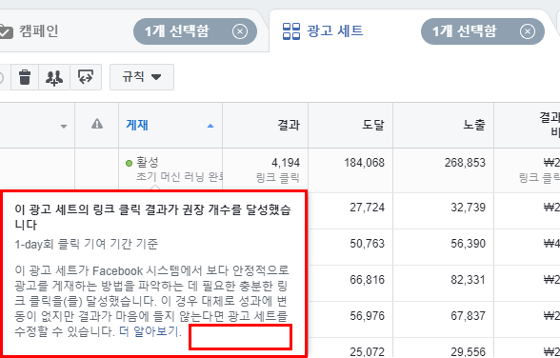Click the trash delete icon
Image resolution: width=560 pixels, height=358 pixels.
click(x=25, y=77)
